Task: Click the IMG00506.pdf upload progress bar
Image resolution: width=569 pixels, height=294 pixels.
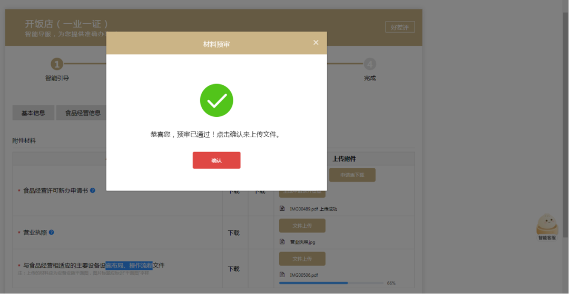Action: pyautogui.click(x=331, y=283)
